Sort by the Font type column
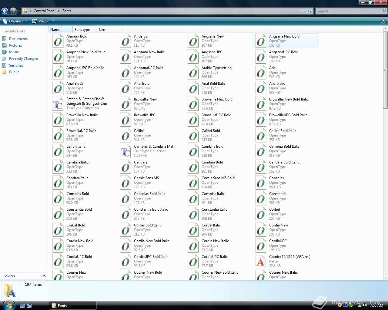Viewport: 388px width, 310px height. tap(85, 30)
